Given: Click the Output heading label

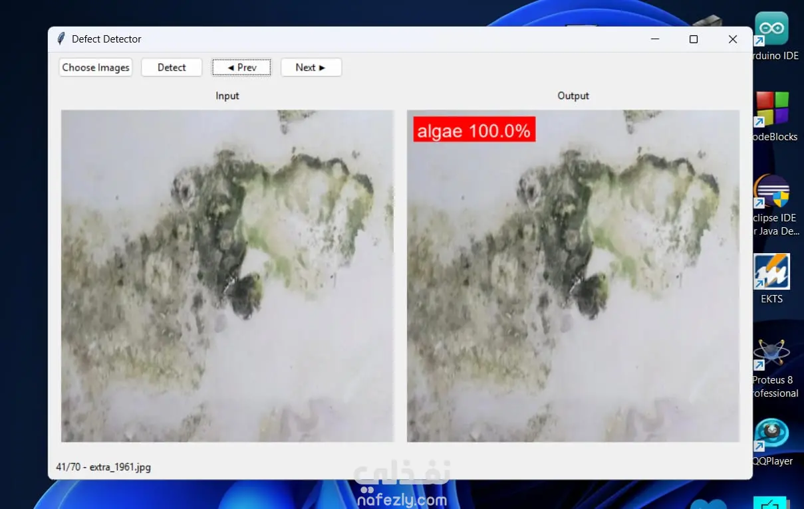Looking at the screenshot, I should point(573,96).
